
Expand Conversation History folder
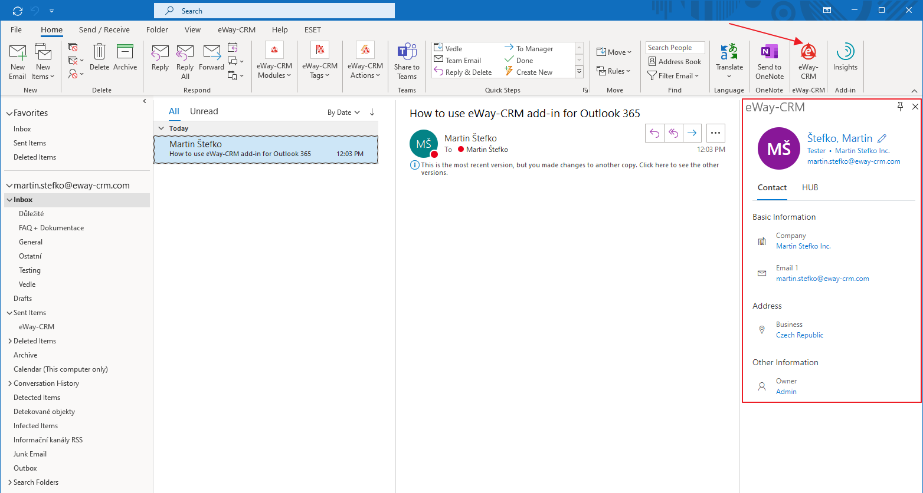pyautogui.click(x=10, y=383)
